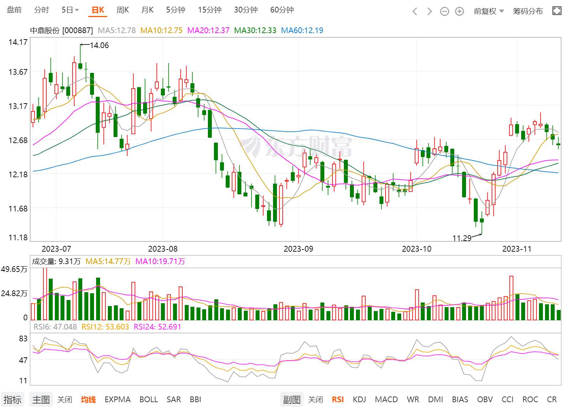Viewport: 576px width, 410px height.
Task: Open 筹码分布 chip distribution panel
Action: tap(528, 11)
